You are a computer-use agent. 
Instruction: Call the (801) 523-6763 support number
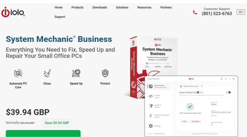tap(217, 14)
